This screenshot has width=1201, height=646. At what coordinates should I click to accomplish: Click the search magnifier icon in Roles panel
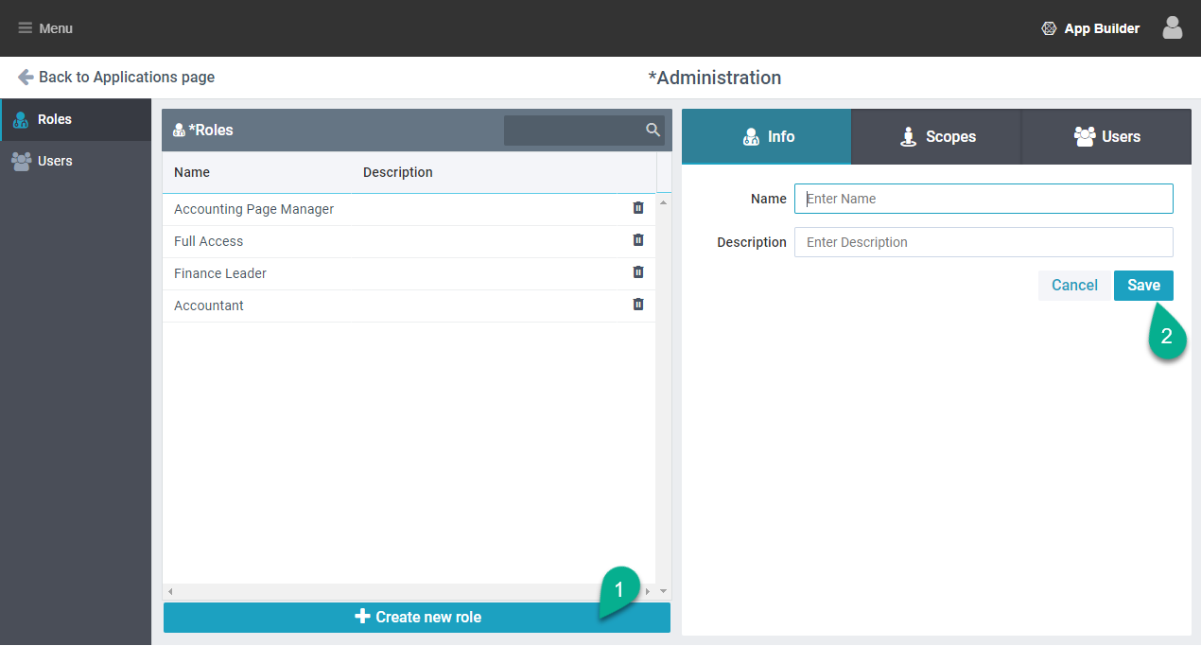point(653,131)
